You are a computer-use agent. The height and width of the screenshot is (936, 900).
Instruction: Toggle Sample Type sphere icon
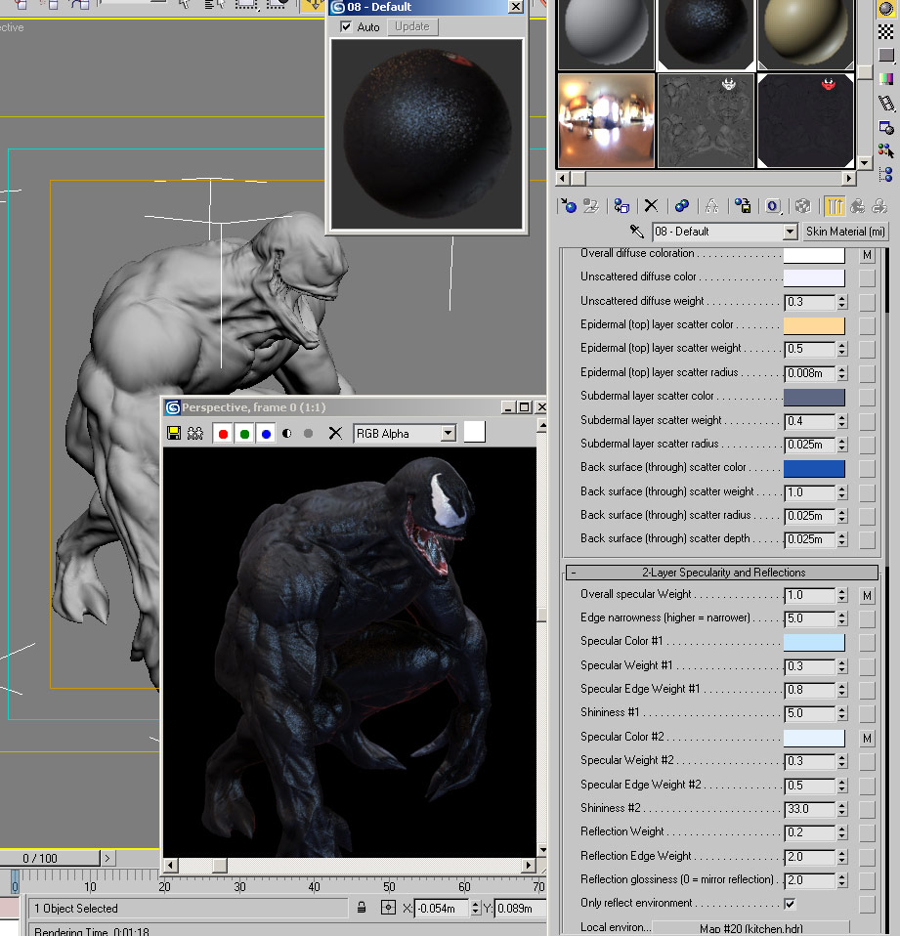pos(886,9)
